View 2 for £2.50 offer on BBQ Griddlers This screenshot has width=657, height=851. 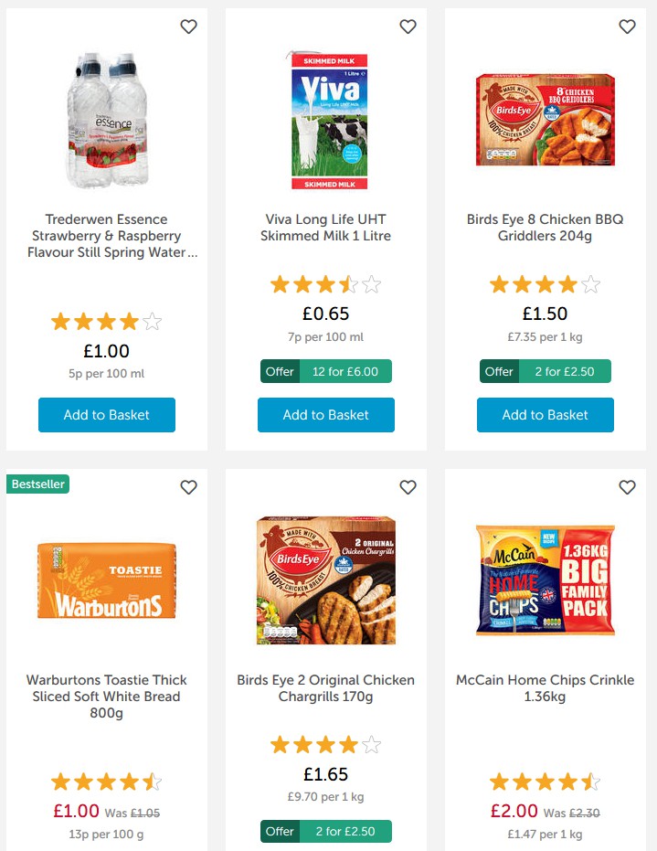pos(546,371)
